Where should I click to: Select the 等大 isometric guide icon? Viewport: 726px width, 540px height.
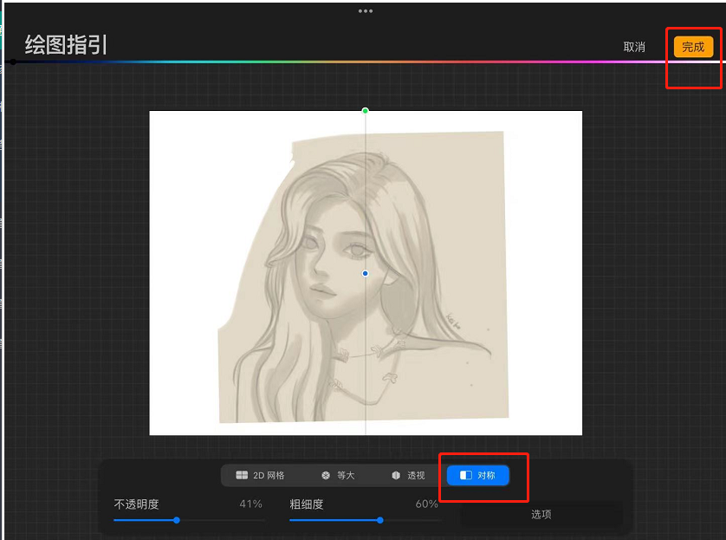point(326,474)
